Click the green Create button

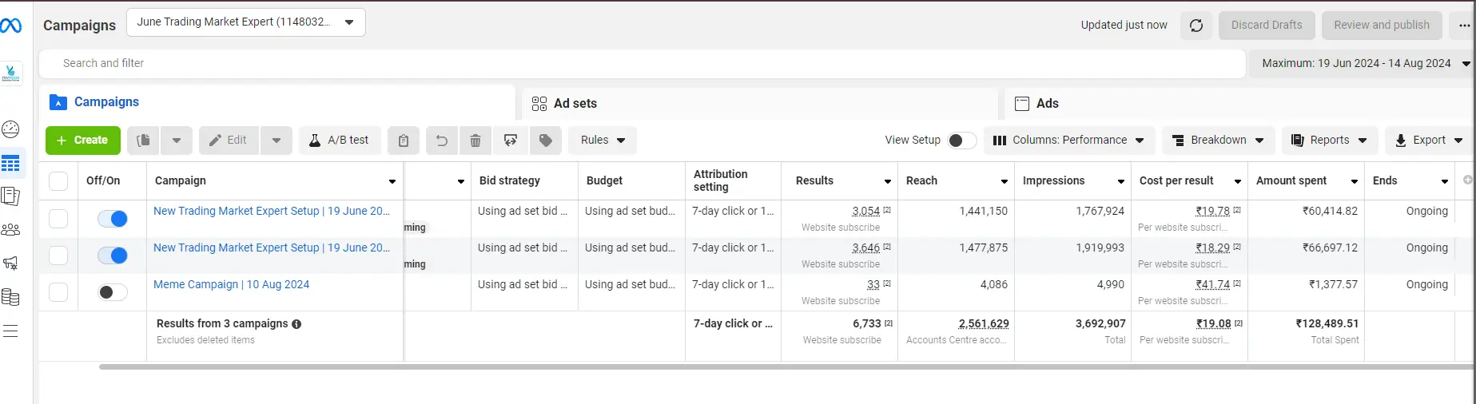click(x=83, y=141)
